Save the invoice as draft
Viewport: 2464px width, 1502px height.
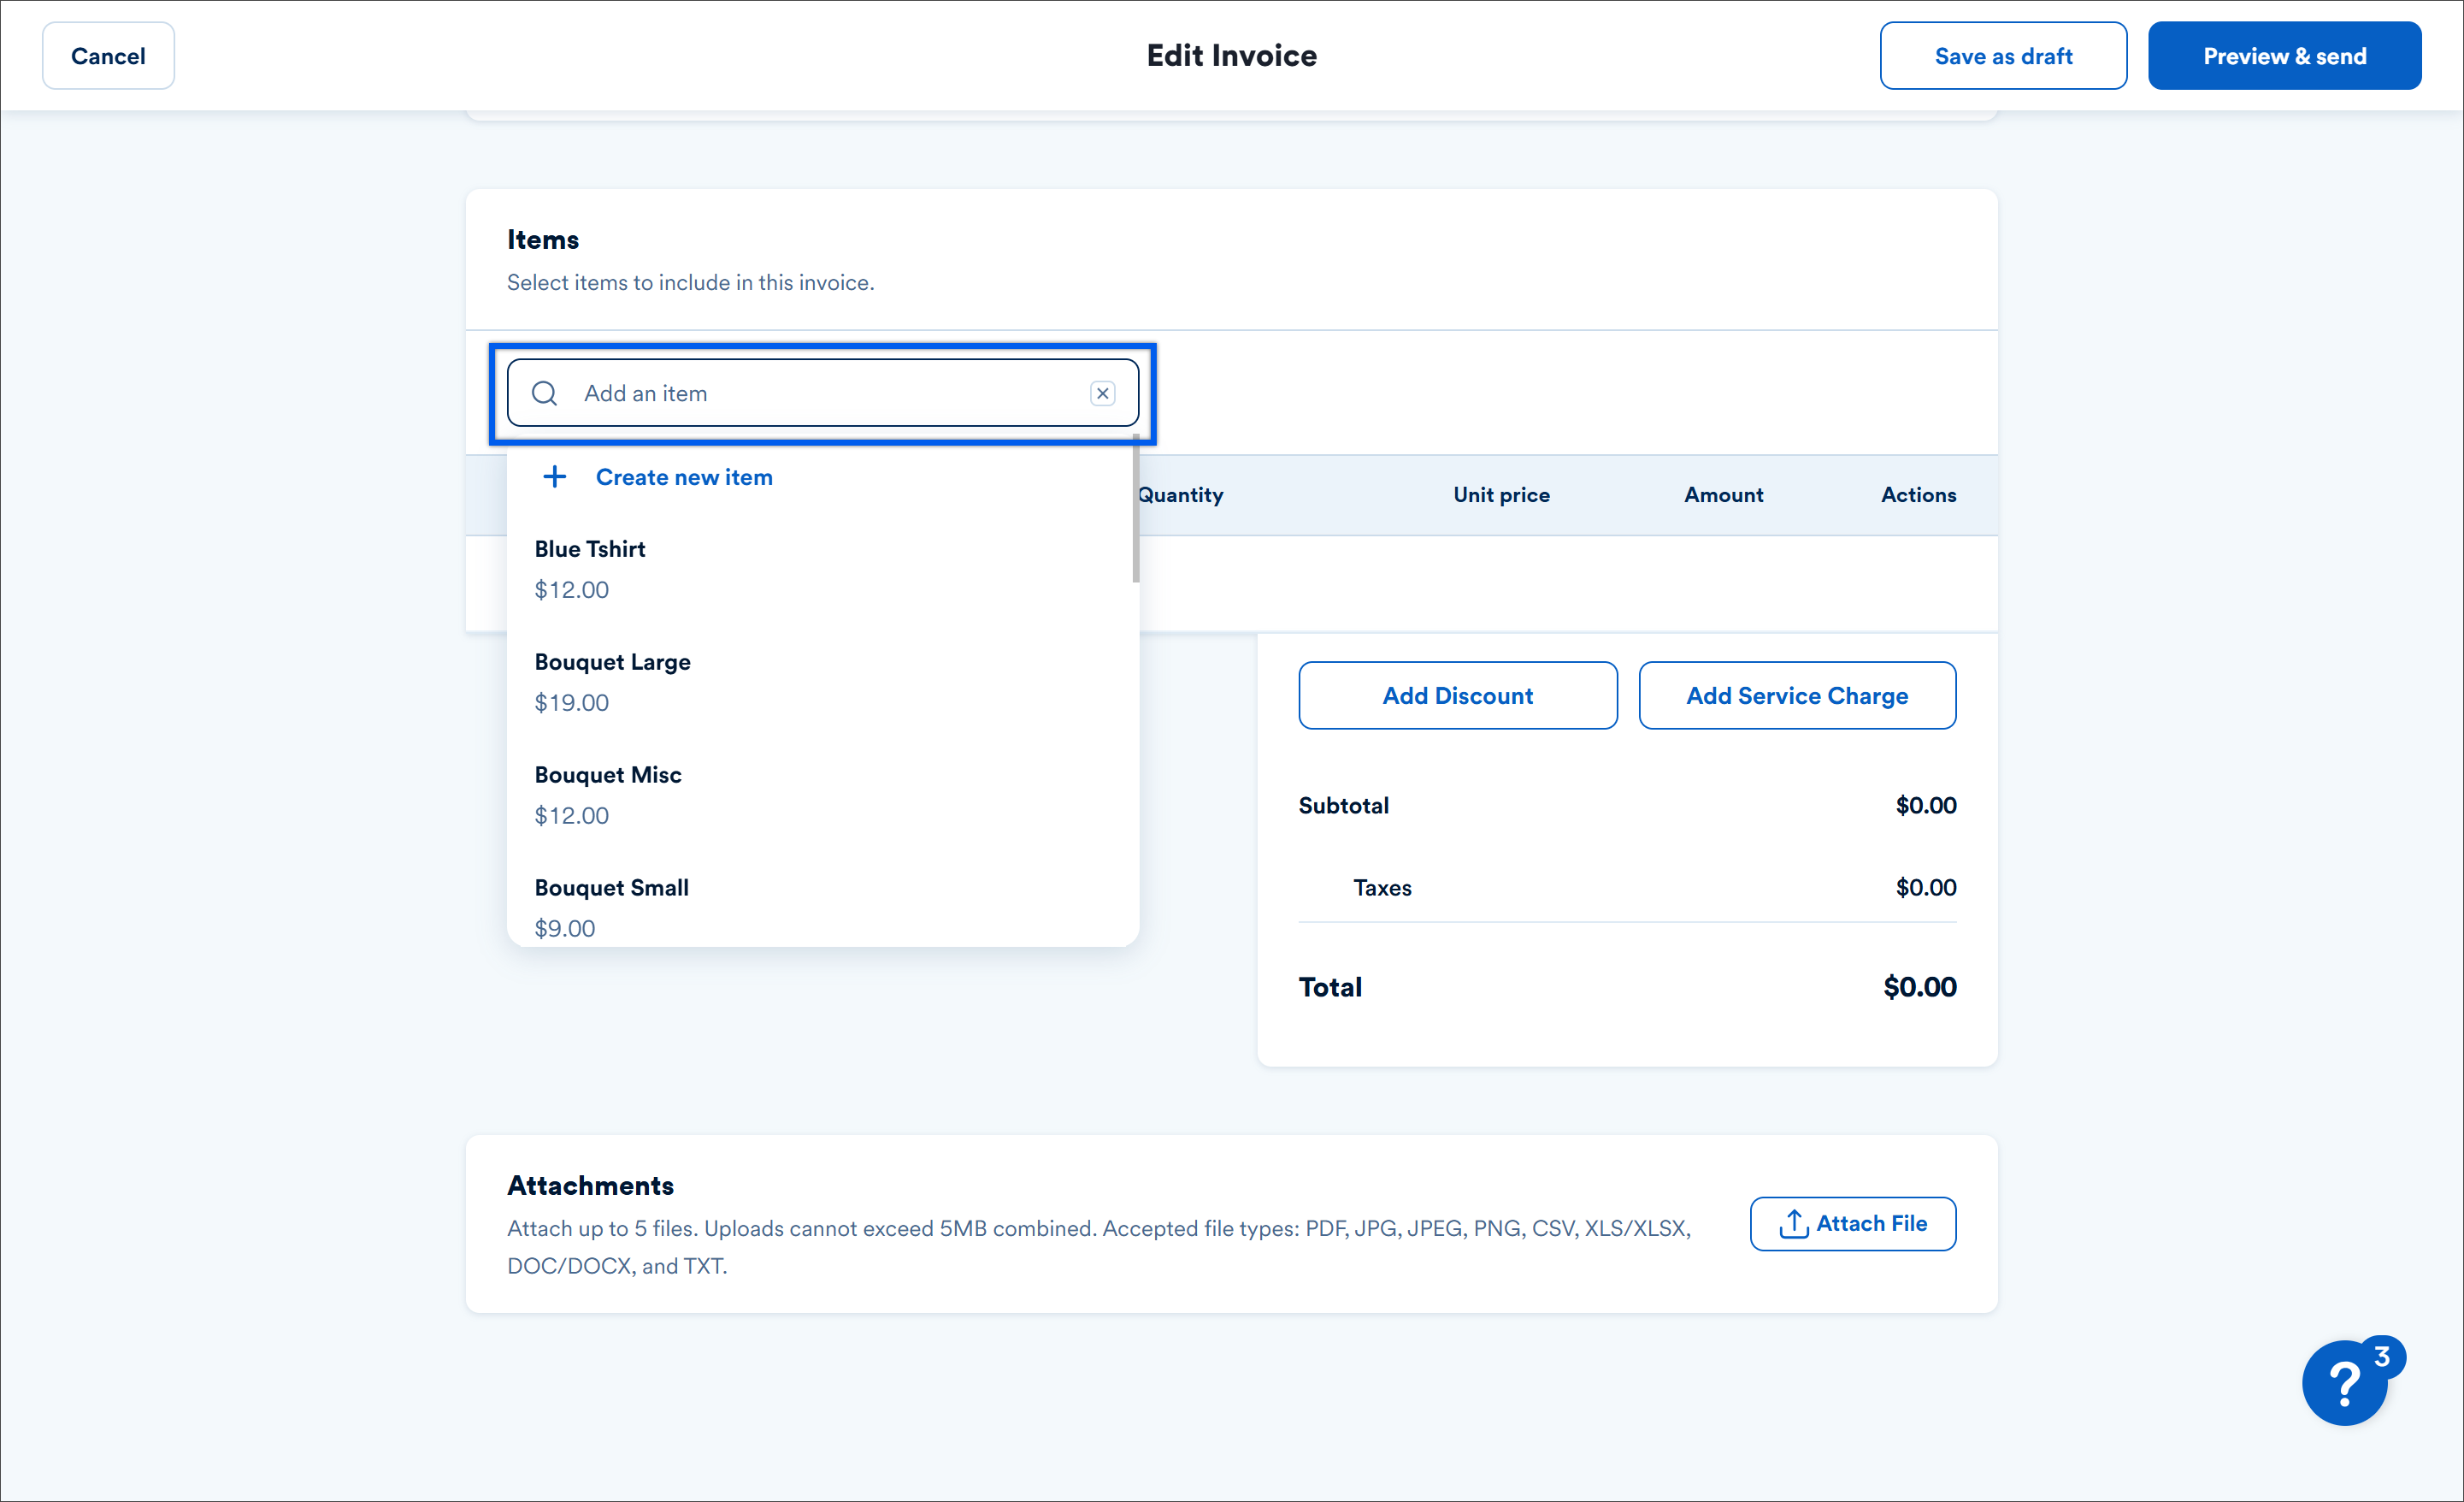[2002, 56]
